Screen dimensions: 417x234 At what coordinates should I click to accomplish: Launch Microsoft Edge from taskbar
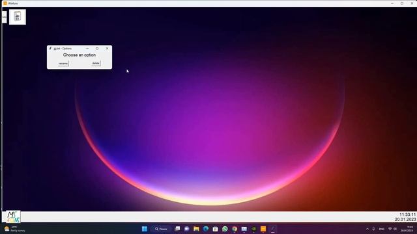tap(206, 229)
